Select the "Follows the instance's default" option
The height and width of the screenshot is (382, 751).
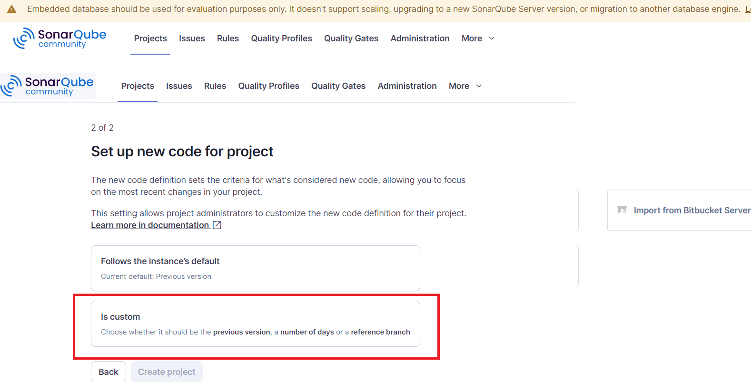(x=255, y=268)
